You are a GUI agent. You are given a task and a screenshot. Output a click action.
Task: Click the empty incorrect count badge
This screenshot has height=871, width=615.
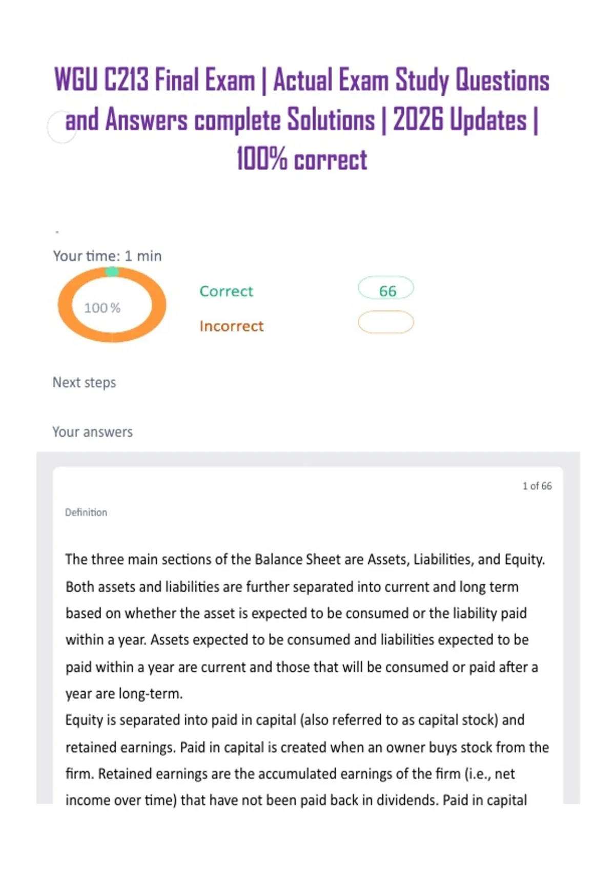386,322
